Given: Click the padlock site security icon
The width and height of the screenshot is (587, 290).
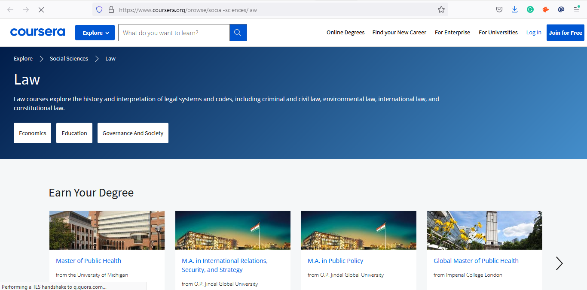Looking at the screenshot, I should click(x=111, y=9).
